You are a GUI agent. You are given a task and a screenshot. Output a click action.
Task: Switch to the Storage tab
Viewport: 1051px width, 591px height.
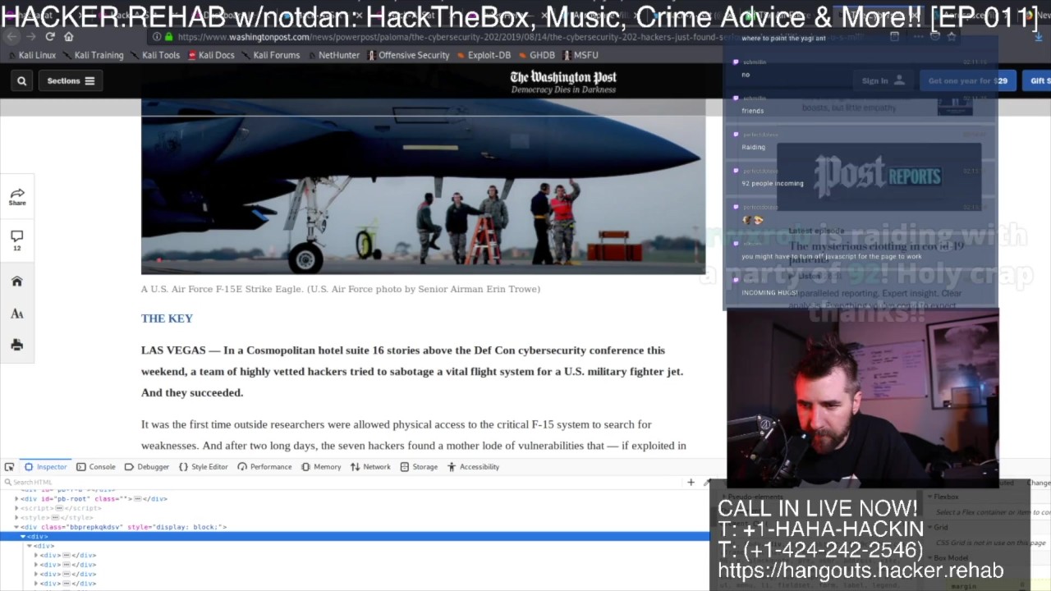(419, 467)
